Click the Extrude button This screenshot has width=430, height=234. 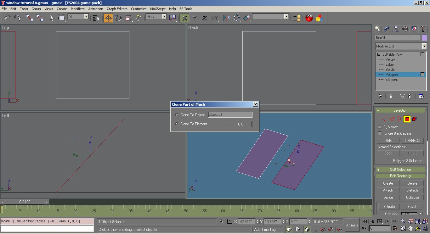(389, 207)
